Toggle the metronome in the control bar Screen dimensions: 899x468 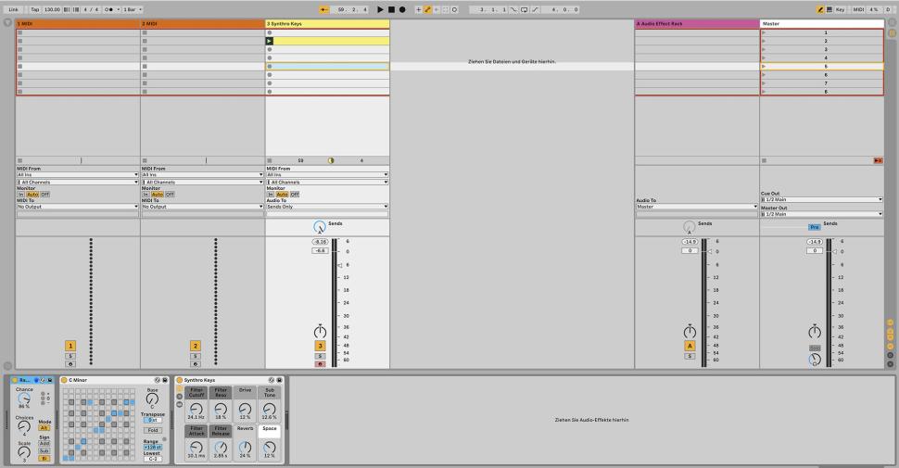click(x=109, y=10)
